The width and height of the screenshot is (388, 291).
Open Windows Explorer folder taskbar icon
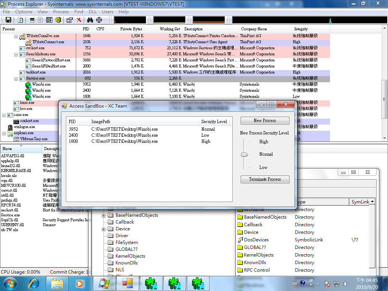pyautogui.click(x=57, y=283)
